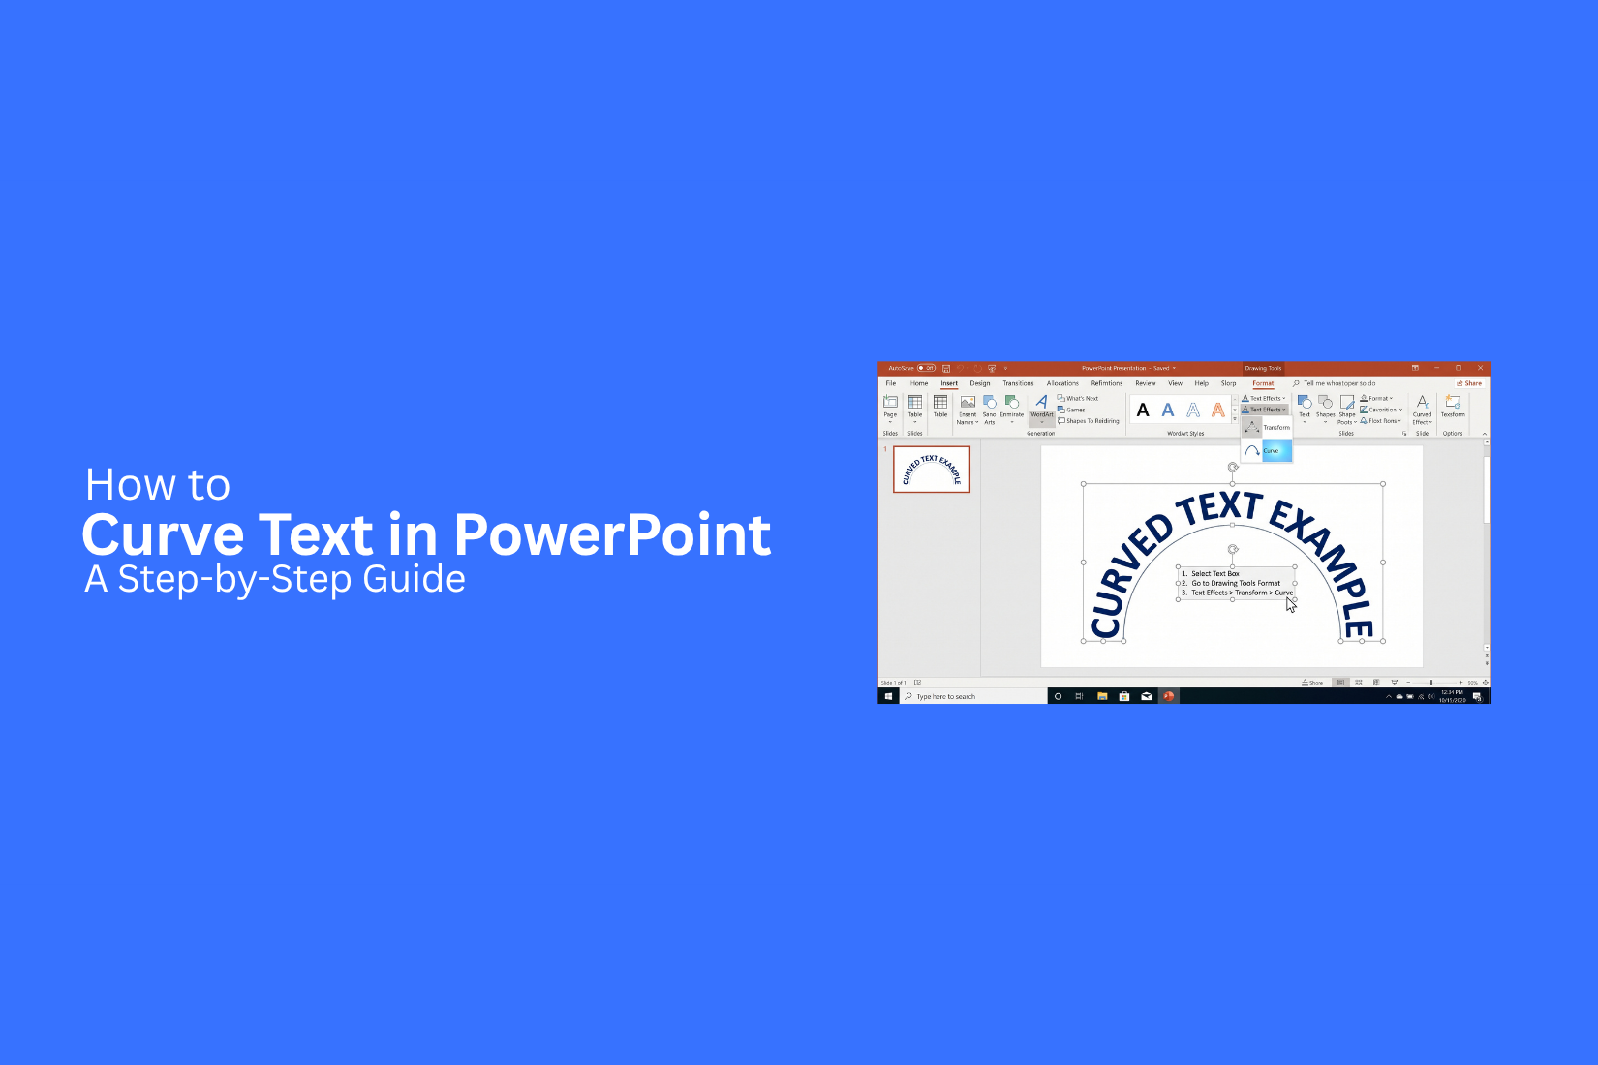Open the highlighted Text Effects dropdown
Image resolution: width=1598 pixels, height=1065 pixels.
[x=1264, y=410]
